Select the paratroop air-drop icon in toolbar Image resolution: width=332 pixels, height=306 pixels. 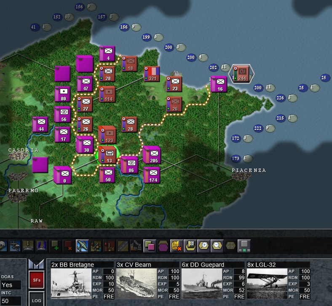(x=15, y=246)
